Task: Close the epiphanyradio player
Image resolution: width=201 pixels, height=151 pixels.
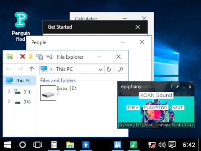Action: [190, 87]
